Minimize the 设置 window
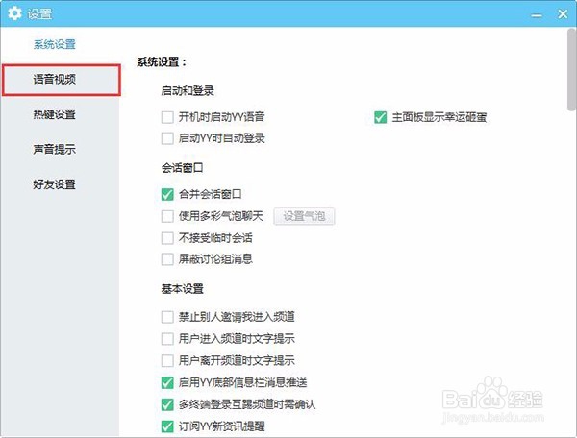 pyautogui.click(x=537, y=15)
